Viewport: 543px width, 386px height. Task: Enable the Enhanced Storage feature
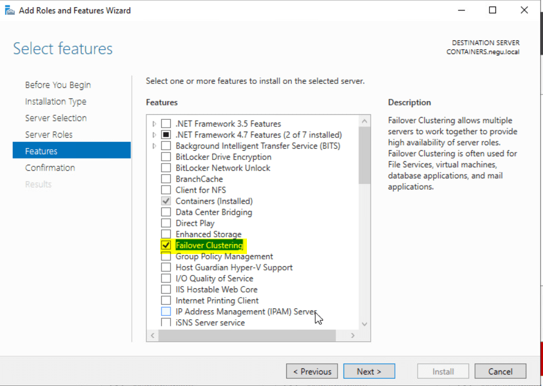click(x=166, y=234)
